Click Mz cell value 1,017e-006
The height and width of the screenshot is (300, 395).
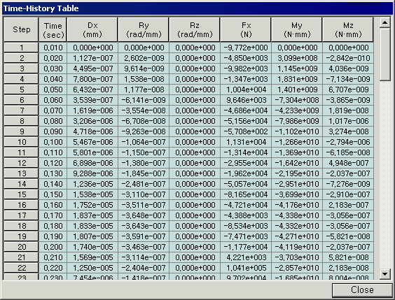[x=348, y=121]
